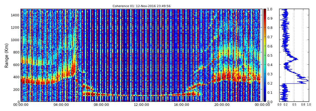Image resolution: width=316 pixels, height=111 pixels.
Task: Select the colorbar 0.9 tick label
Action: tap(270, 18)
